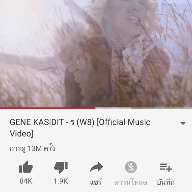Click the save to playlist icon
Screen dimensions: 192x192
166,167
